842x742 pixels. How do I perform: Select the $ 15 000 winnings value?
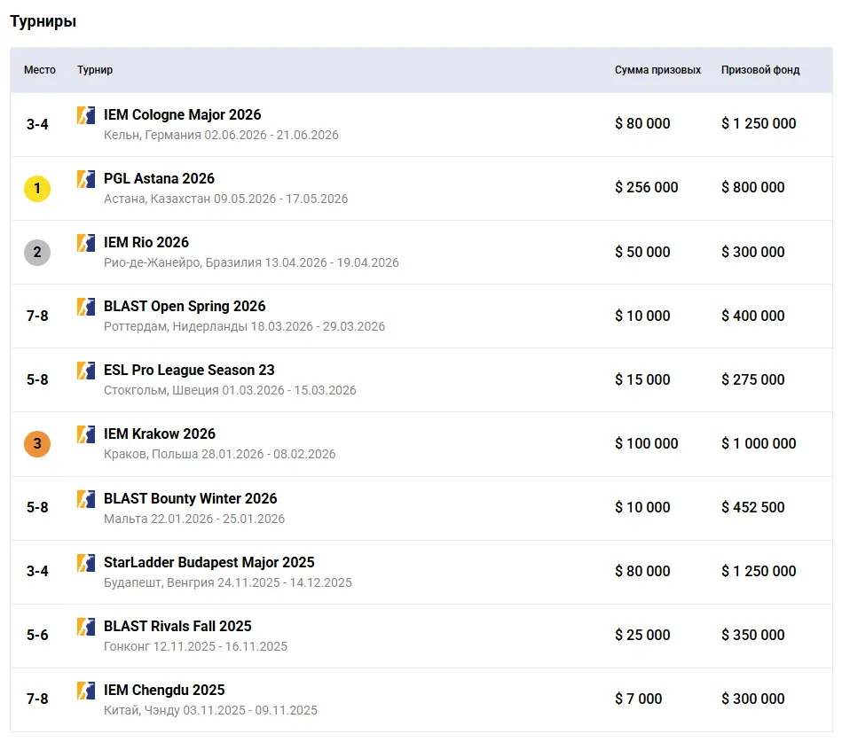642,379
